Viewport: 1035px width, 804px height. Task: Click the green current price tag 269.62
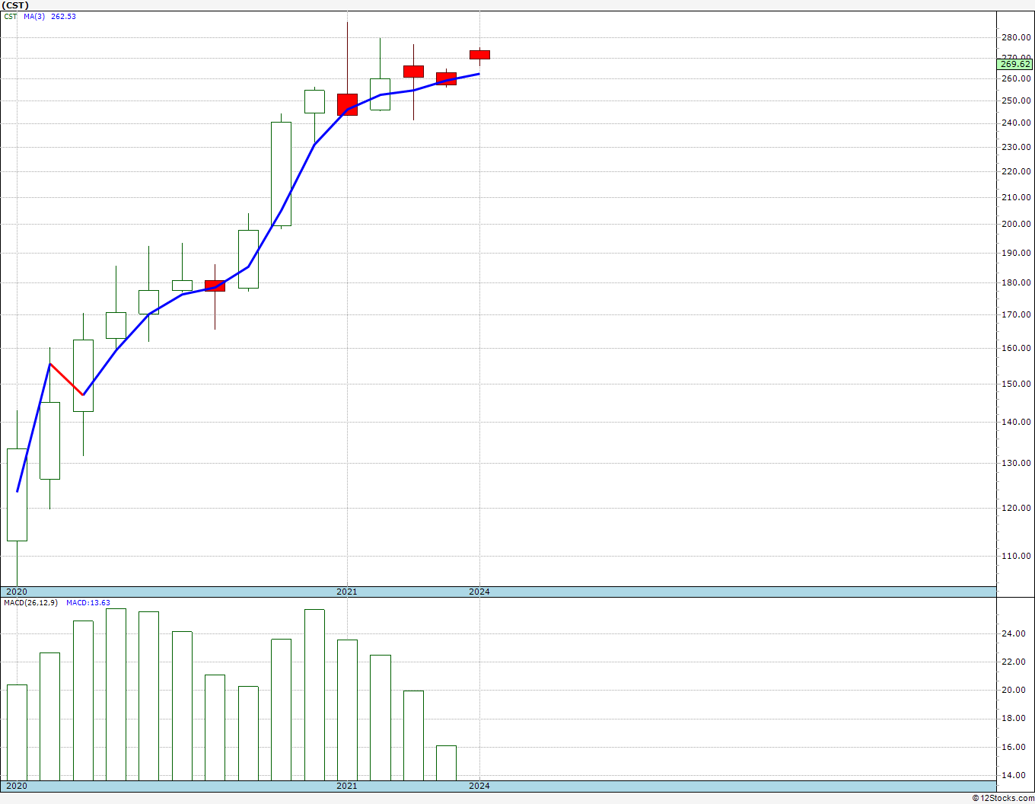[1015, 65]
